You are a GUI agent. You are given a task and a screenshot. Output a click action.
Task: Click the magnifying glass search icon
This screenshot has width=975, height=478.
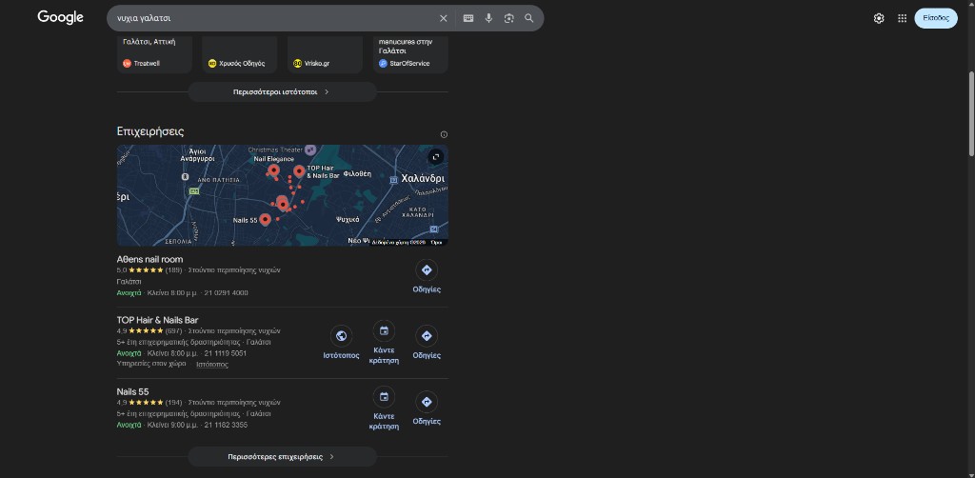pos(529,18)
